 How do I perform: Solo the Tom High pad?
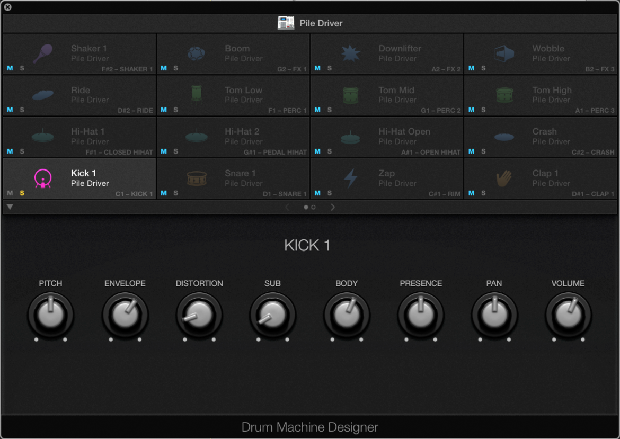[483, 110]
